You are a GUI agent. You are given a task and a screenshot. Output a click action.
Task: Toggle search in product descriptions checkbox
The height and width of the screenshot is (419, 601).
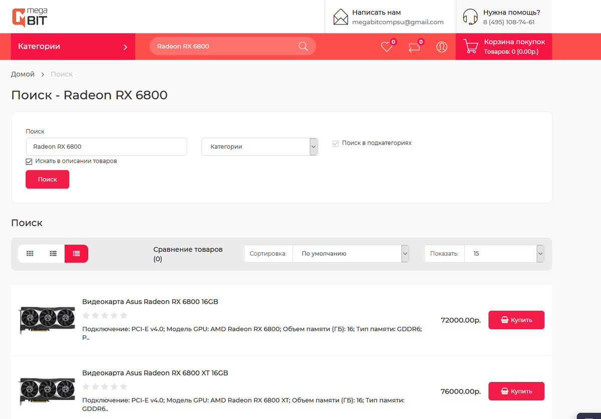[x=29, y=162]
